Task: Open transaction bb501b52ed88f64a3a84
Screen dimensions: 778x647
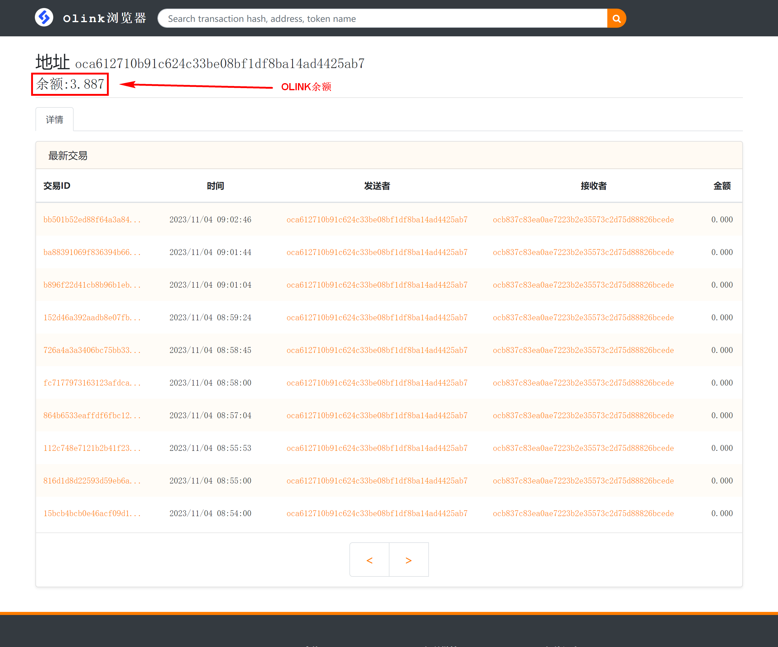Action: [x=92, y=220]
